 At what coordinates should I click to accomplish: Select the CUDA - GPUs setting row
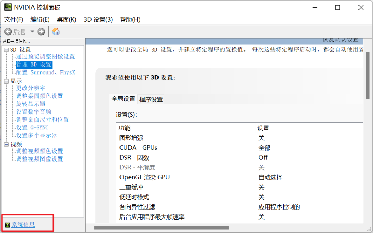click(240, 148)
